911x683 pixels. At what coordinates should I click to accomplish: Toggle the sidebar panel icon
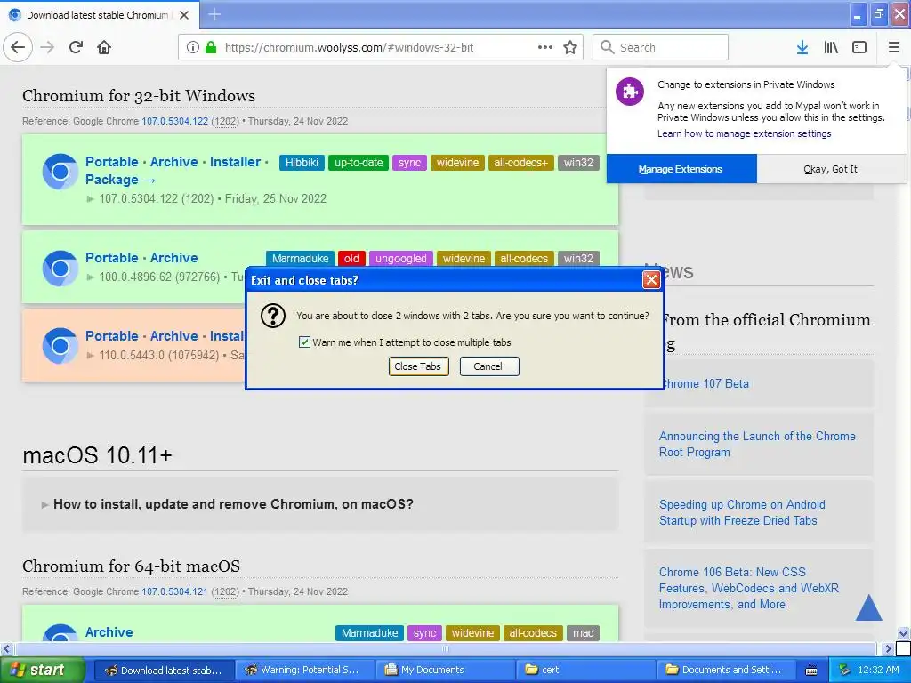point(859,47)
